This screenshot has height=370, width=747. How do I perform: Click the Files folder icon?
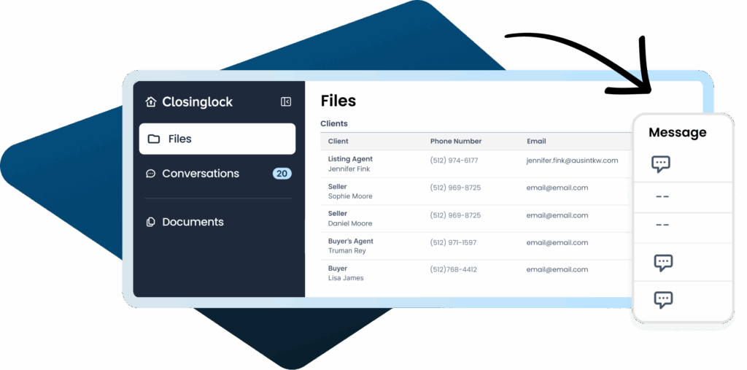tap(153, 139)
